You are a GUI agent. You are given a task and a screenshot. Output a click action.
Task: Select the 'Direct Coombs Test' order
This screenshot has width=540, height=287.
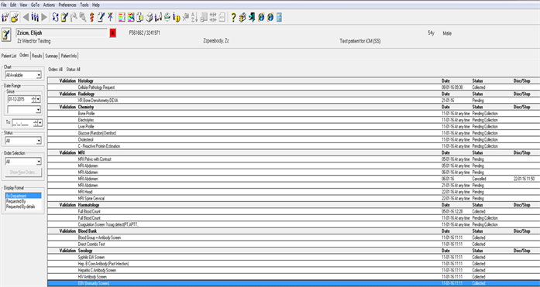(x=294, y=244)
